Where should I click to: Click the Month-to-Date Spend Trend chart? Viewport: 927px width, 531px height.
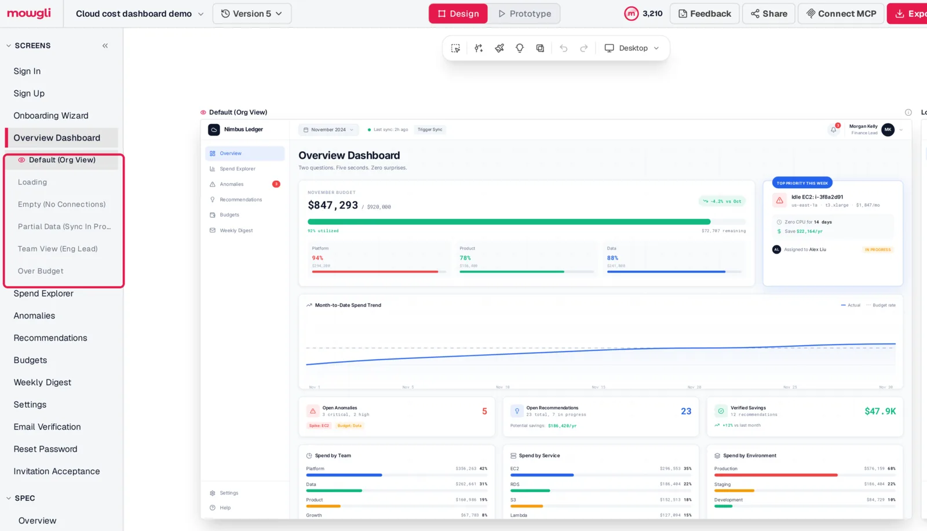(x=601, y=342)
